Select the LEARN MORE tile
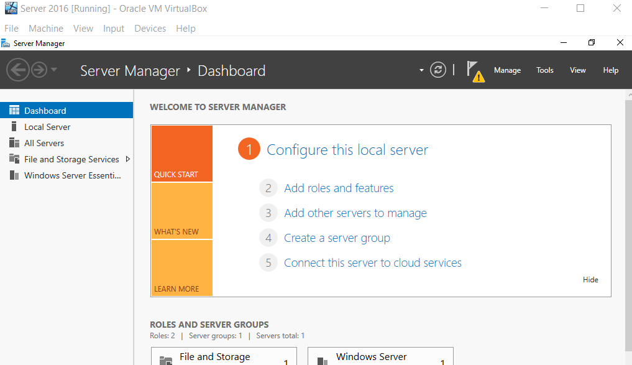Viewport: 632px width, 365px height. [182, 268]
